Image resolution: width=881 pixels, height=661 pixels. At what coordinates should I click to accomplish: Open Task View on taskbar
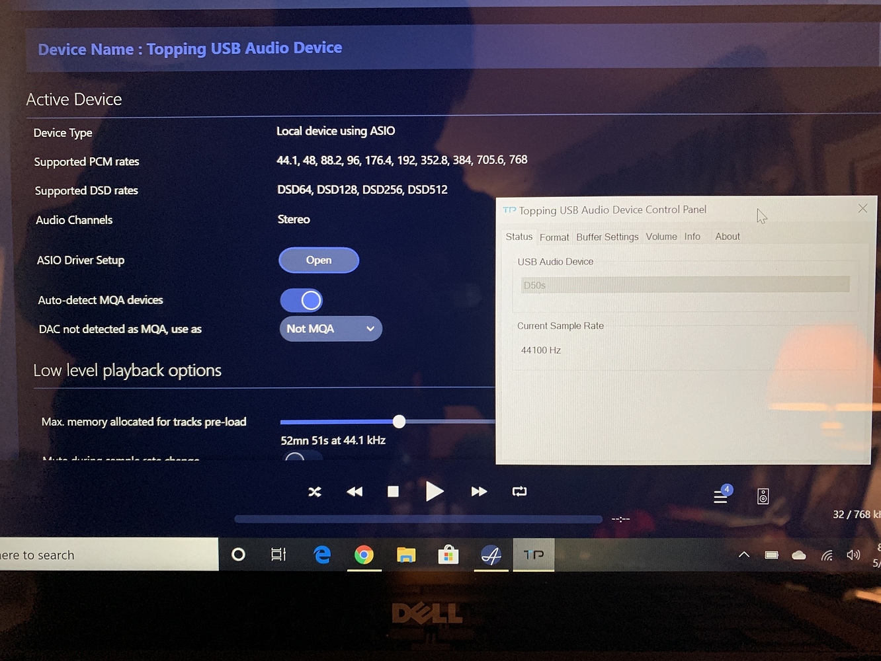[278, 555]
